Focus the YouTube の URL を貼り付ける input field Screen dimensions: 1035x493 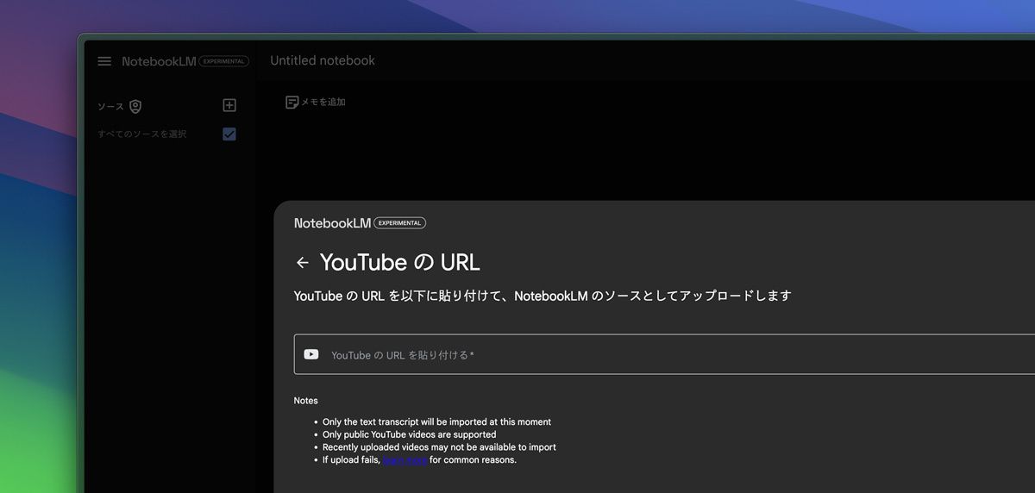664,354
